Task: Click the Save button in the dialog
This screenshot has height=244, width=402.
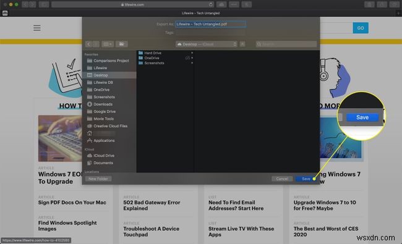Action: 306,179
